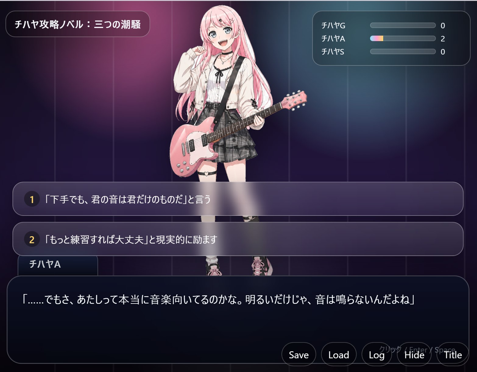Choose option 1 about your own sound
The image size is (477, 372).
(x=238, y=199)
